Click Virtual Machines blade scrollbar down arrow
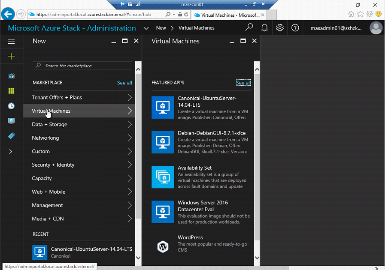This screenshot has height=270, width=385. pyautogui.click(x=257, y=258)
